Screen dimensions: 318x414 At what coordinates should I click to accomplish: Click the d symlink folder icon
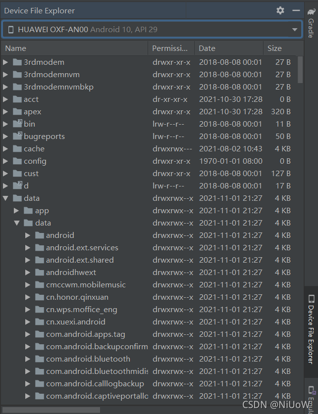(x=17, y=185)
